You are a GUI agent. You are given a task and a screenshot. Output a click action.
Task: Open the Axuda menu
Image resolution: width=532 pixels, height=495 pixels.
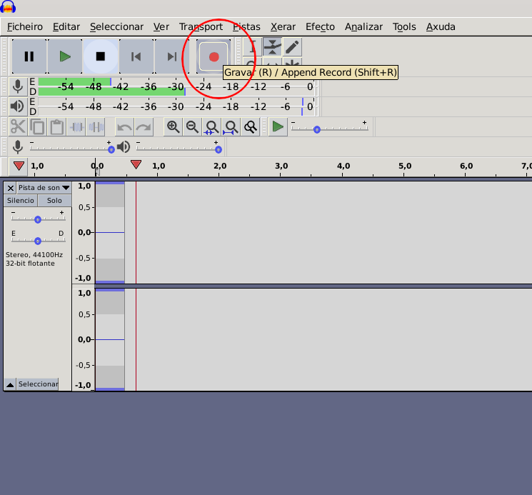coord(441,27)
